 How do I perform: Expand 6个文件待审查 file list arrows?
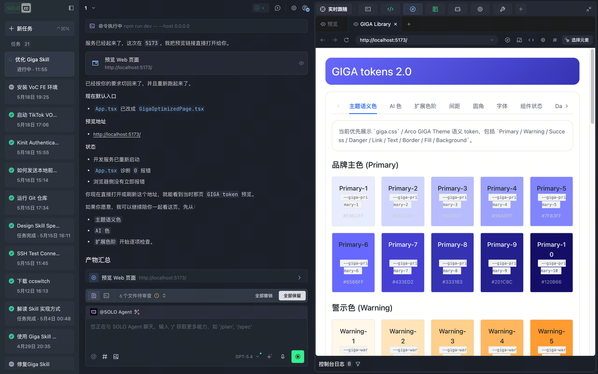164,295
